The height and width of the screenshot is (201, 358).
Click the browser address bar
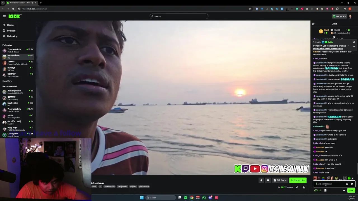(134, 9)
